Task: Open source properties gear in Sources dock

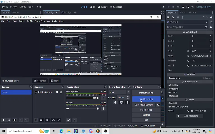Action: click(x=47, y=120)
